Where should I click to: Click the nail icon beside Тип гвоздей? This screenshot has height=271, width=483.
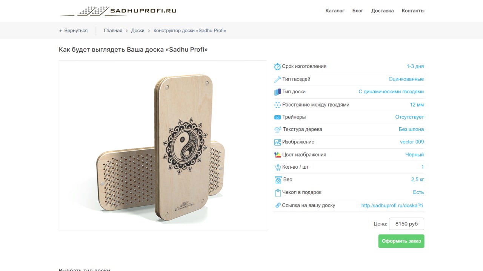277,79
